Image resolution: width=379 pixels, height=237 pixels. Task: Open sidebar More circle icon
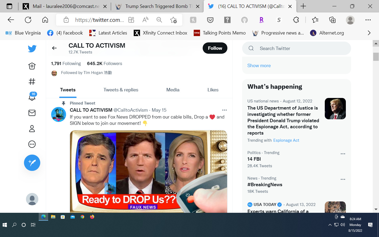tap(32, 144)
